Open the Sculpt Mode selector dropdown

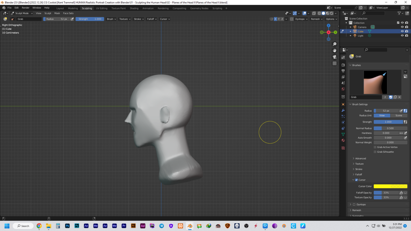click(x=22, y=13)
